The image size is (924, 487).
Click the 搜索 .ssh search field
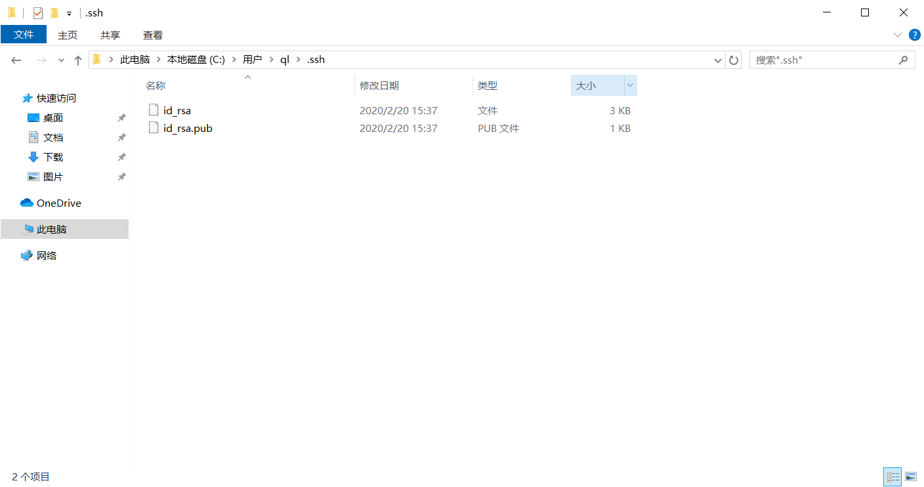tap(824, 60)
